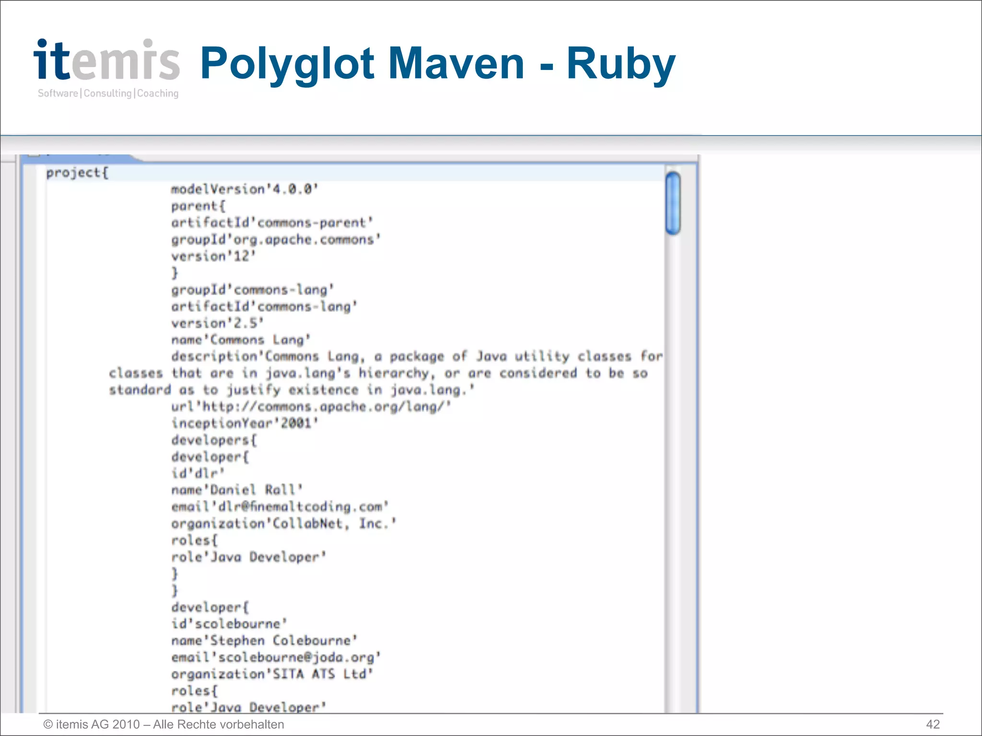Click artifactId'commons-lang' line
This screenshot has width=982, height=736.
click(264, 307)
